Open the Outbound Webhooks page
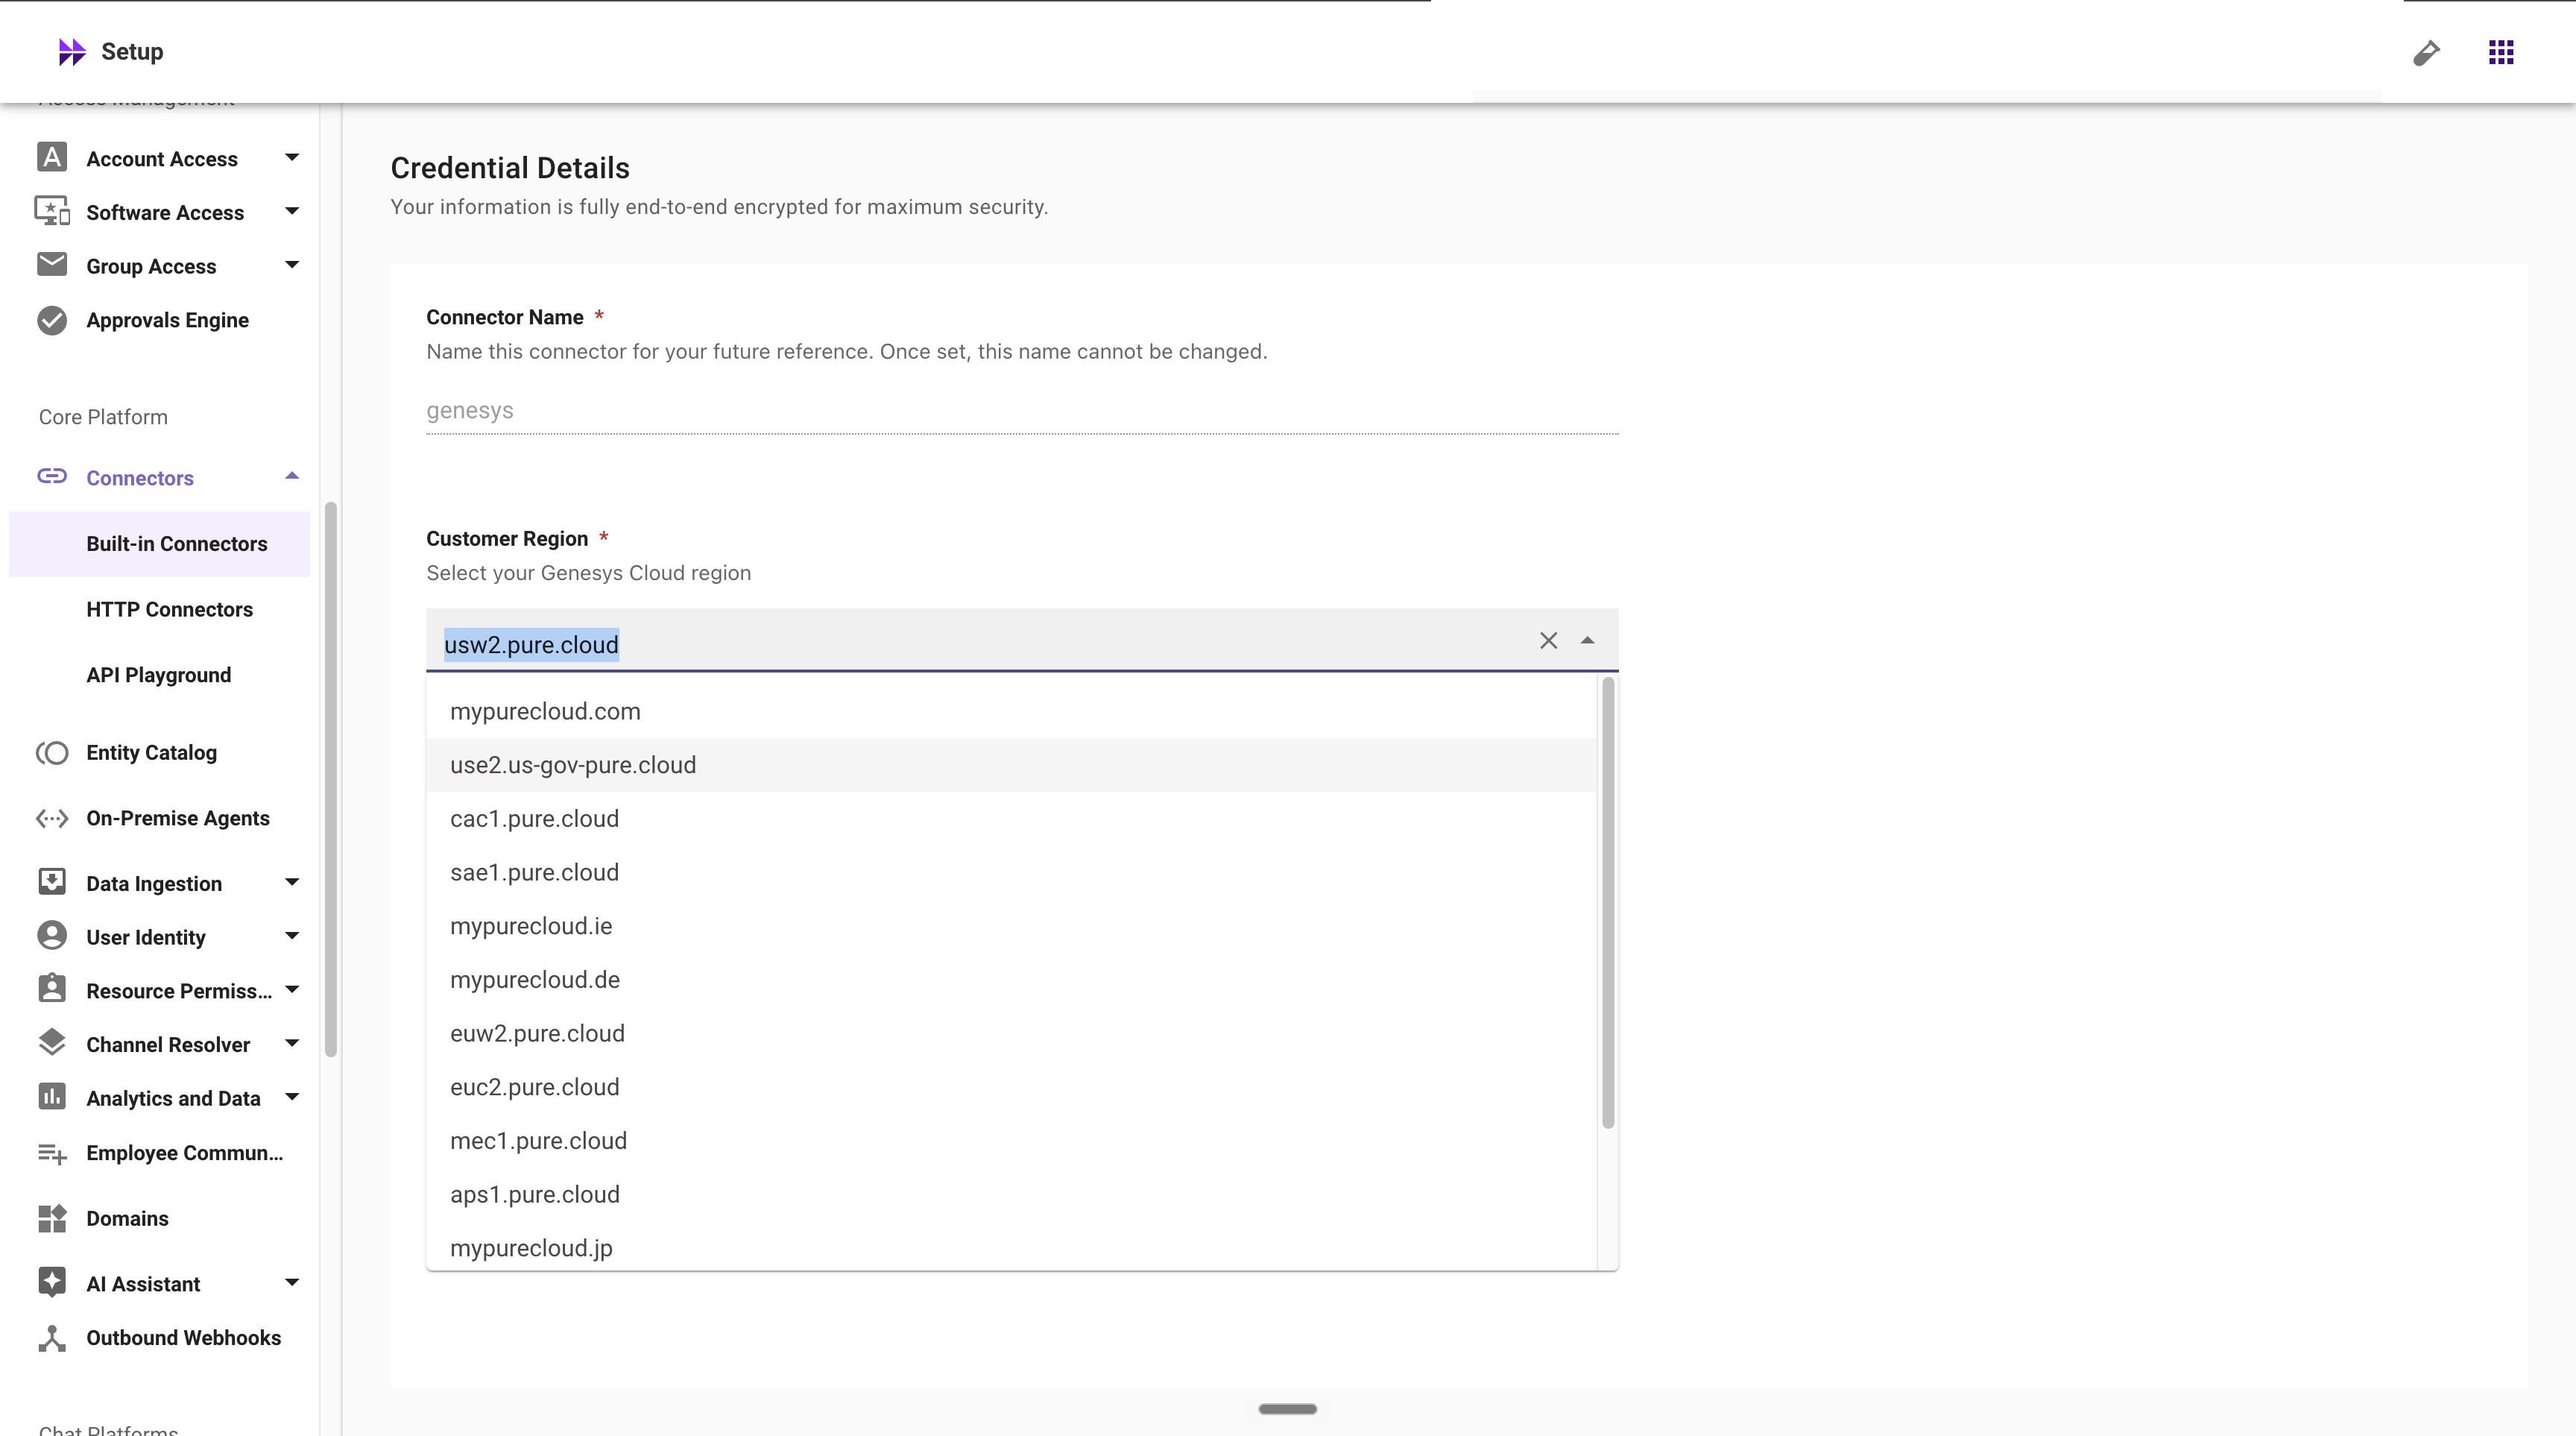The image size is (2576, 1436). (x=183, y=1338)
